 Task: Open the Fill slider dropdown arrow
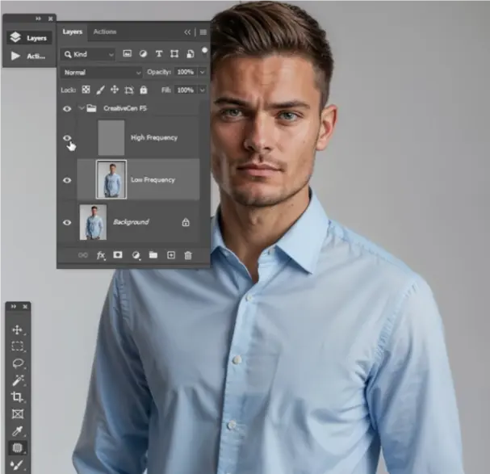pyautogui.click(x=202, y=90)
